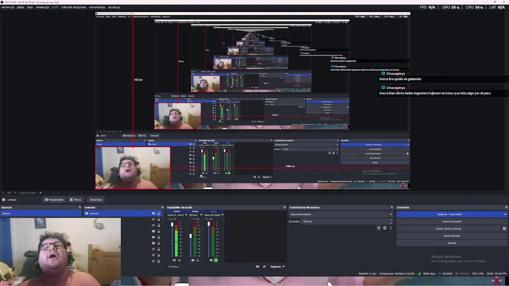Undock the Mezclador de audio panel
The image size is (509, 286).
284,207
